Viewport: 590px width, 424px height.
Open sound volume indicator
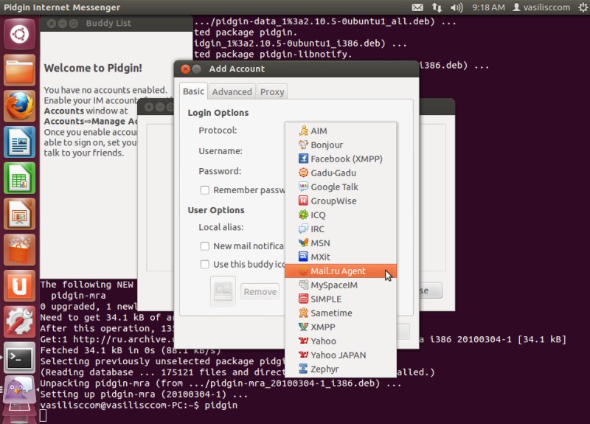click(x=457, y=7)
